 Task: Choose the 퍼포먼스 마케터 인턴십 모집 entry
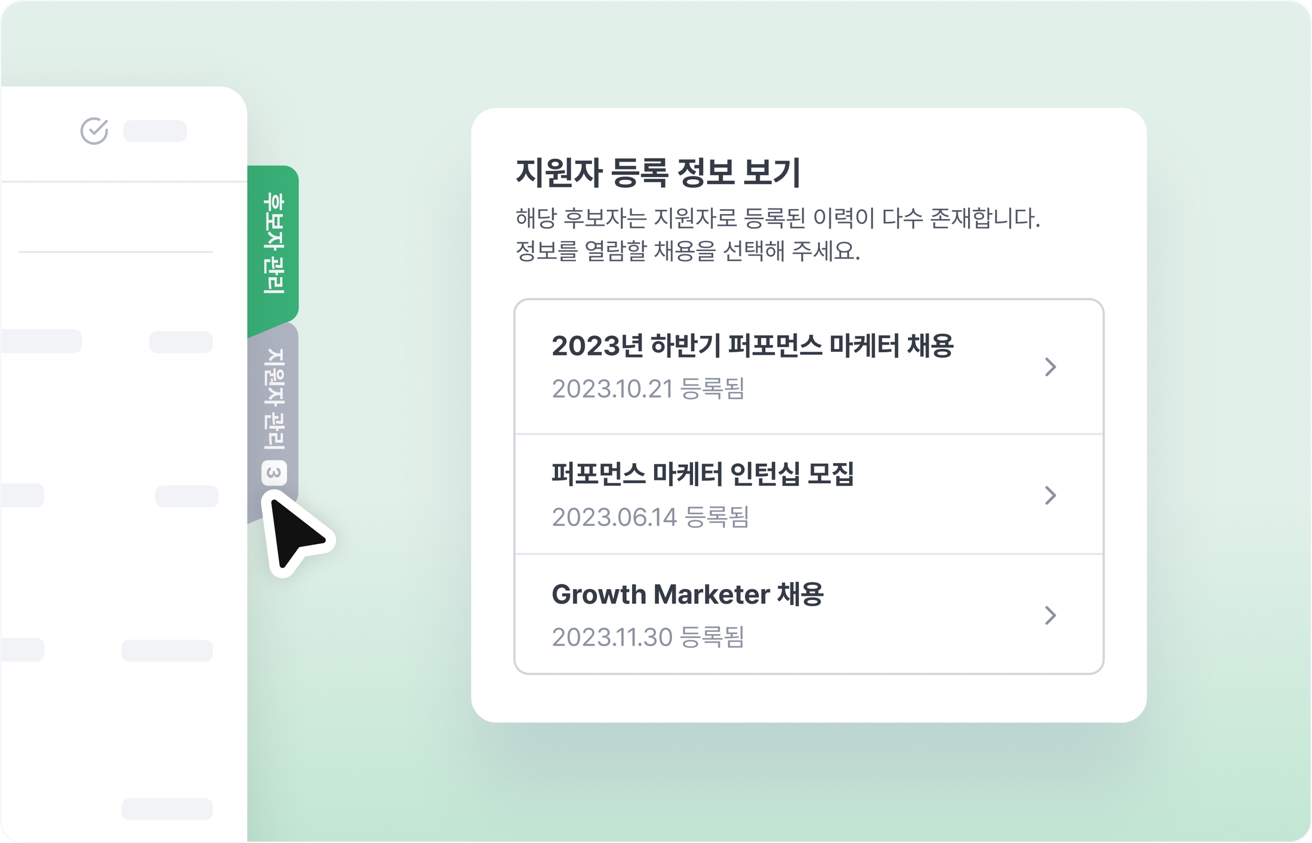click(x=702, y=474)
